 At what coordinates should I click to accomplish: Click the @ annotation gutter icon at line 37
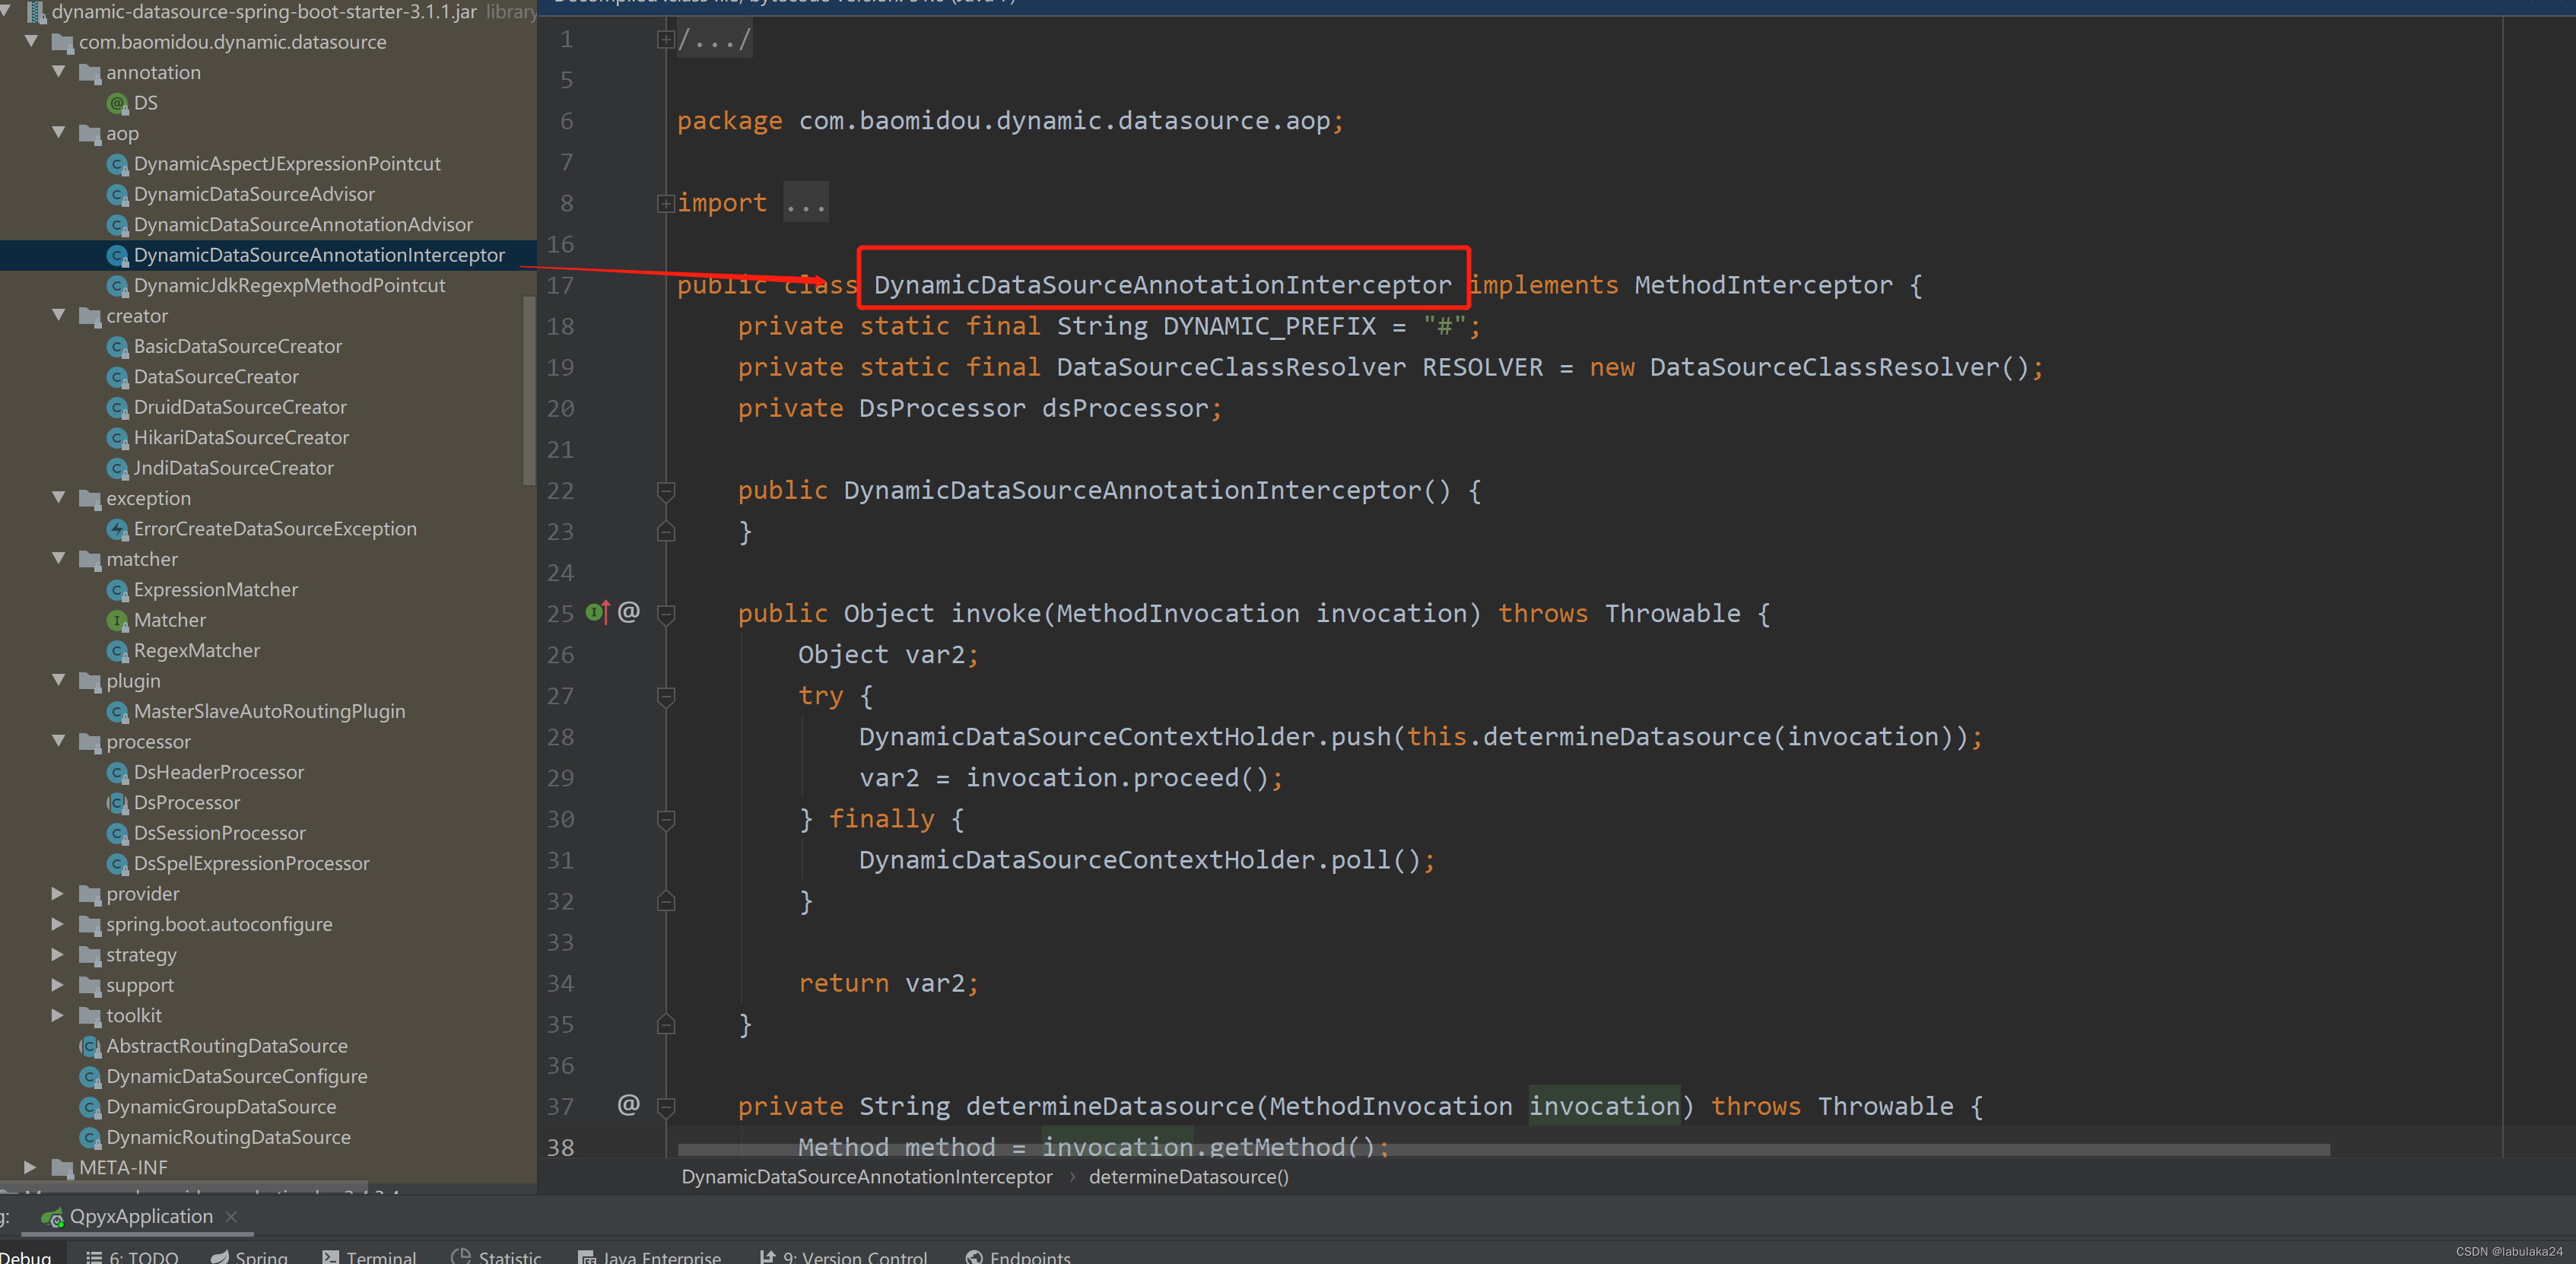pyautogui.click(x=628, y=1104)
